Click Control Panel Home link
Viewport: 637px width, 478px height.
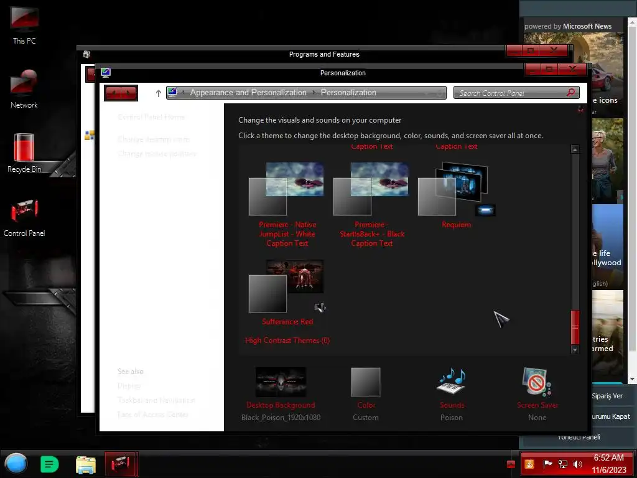coord(151,117)
